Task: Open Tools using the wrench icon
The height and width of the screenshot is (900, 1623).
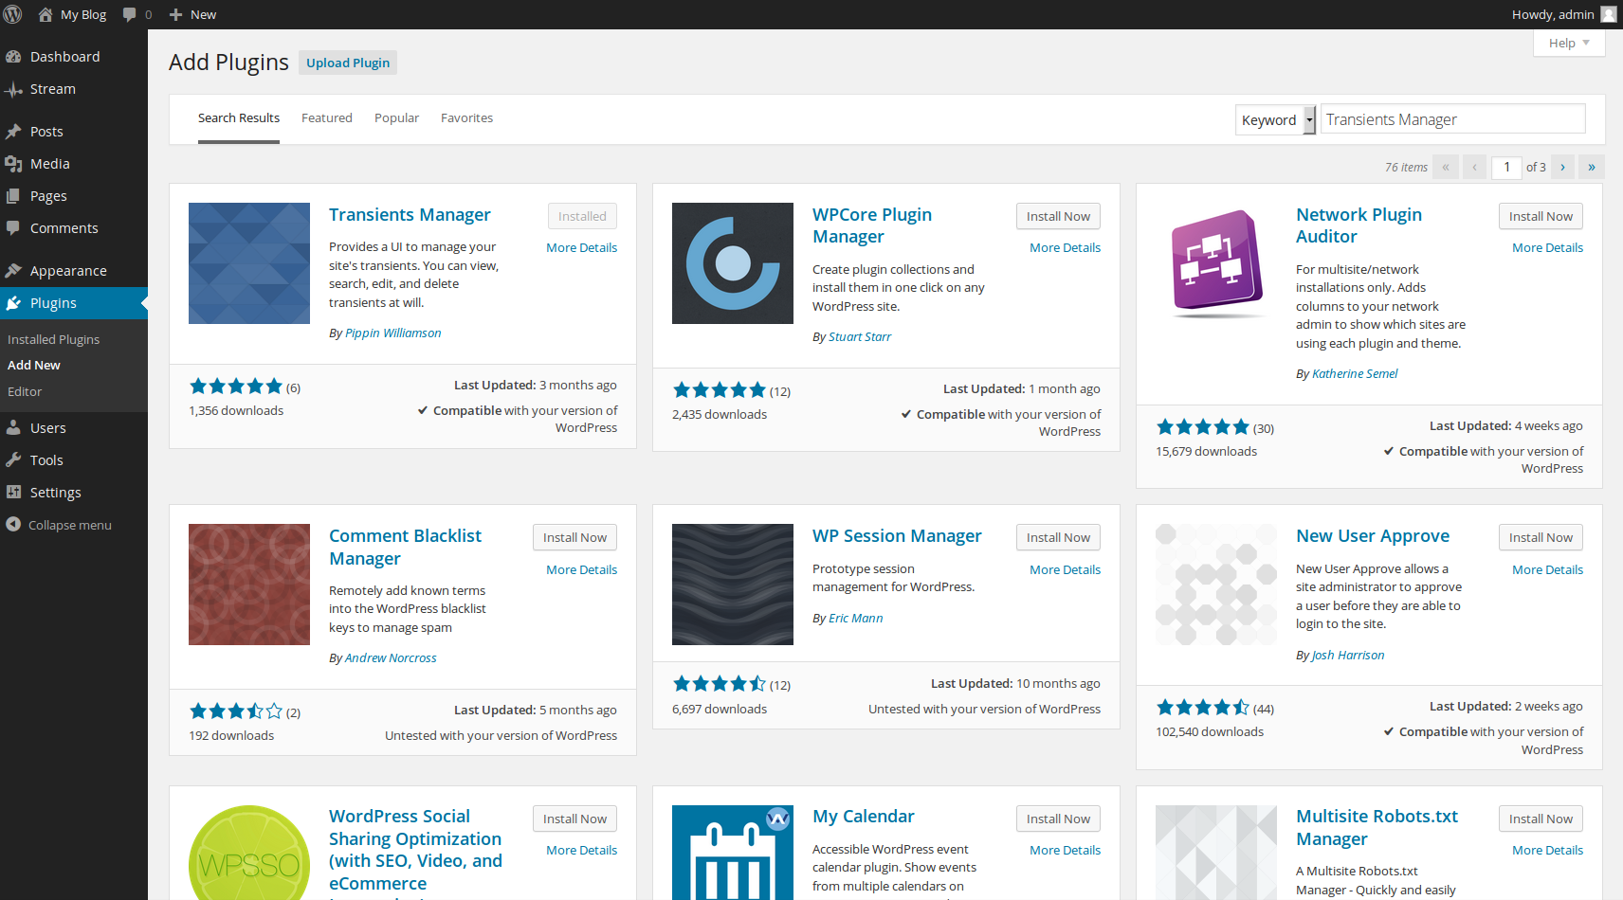Action: [x=13, y=460]
